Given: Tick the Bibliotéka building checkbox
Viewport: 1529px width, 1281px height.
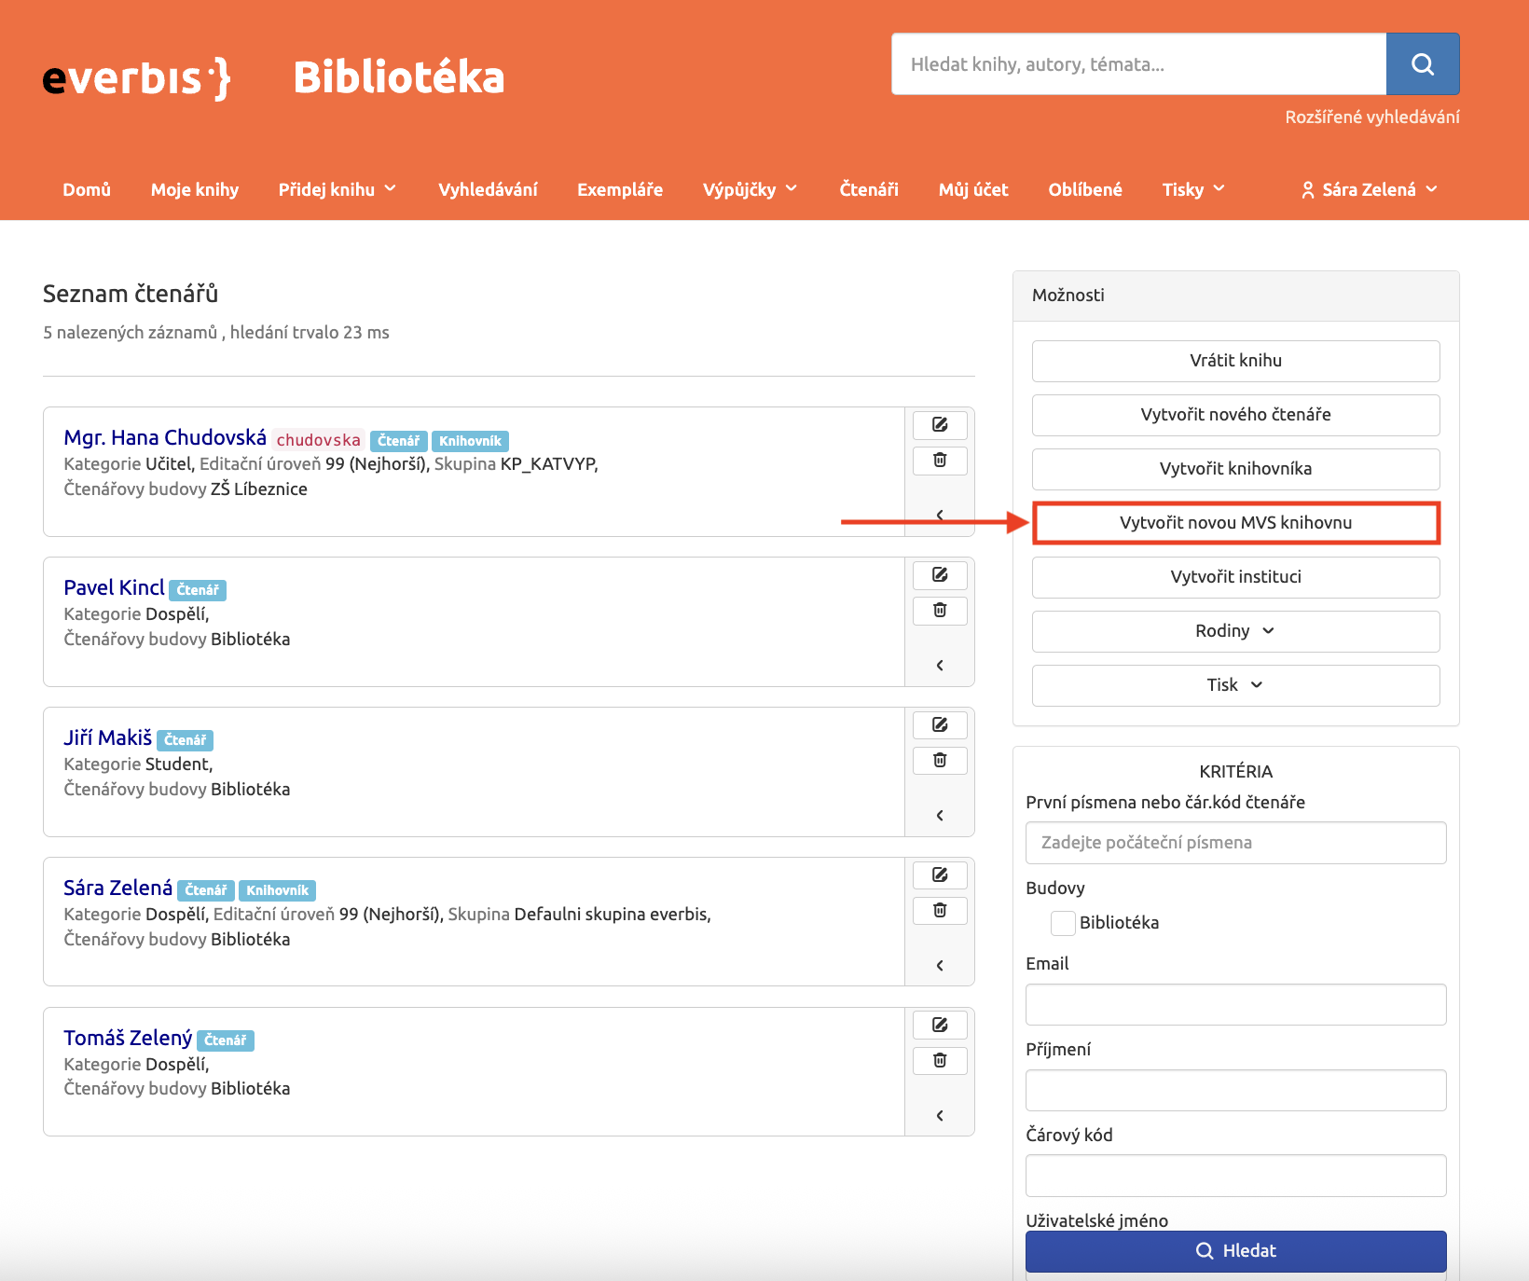Looking at the screenshot, I should 1063,923.
